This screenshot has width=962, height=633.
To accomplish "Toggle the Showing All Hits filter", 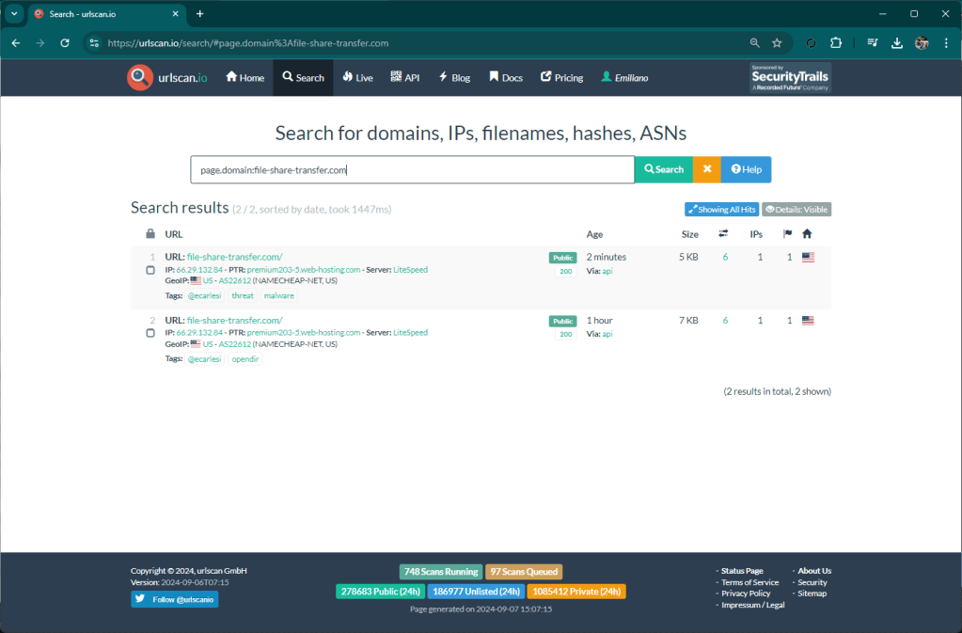I will [720, 210].
